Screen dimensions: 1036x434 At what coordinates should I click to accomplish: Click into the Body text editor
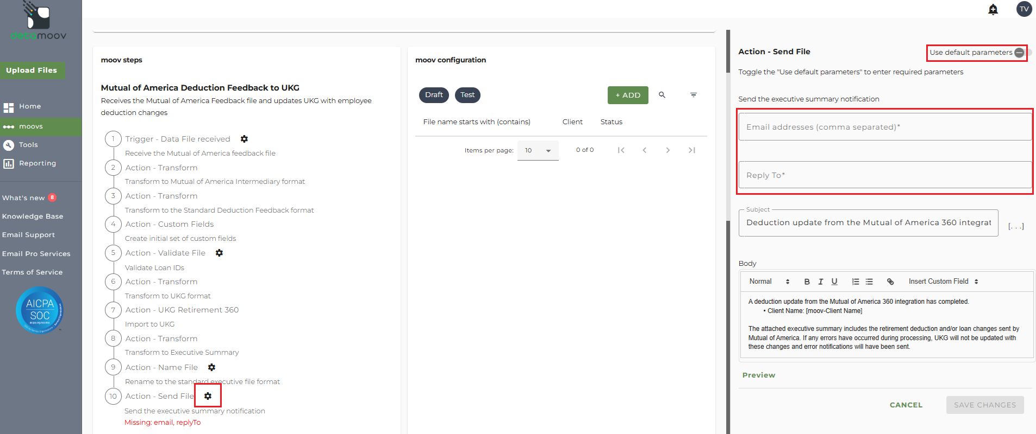pyautogui.click(x=887, y=324)
